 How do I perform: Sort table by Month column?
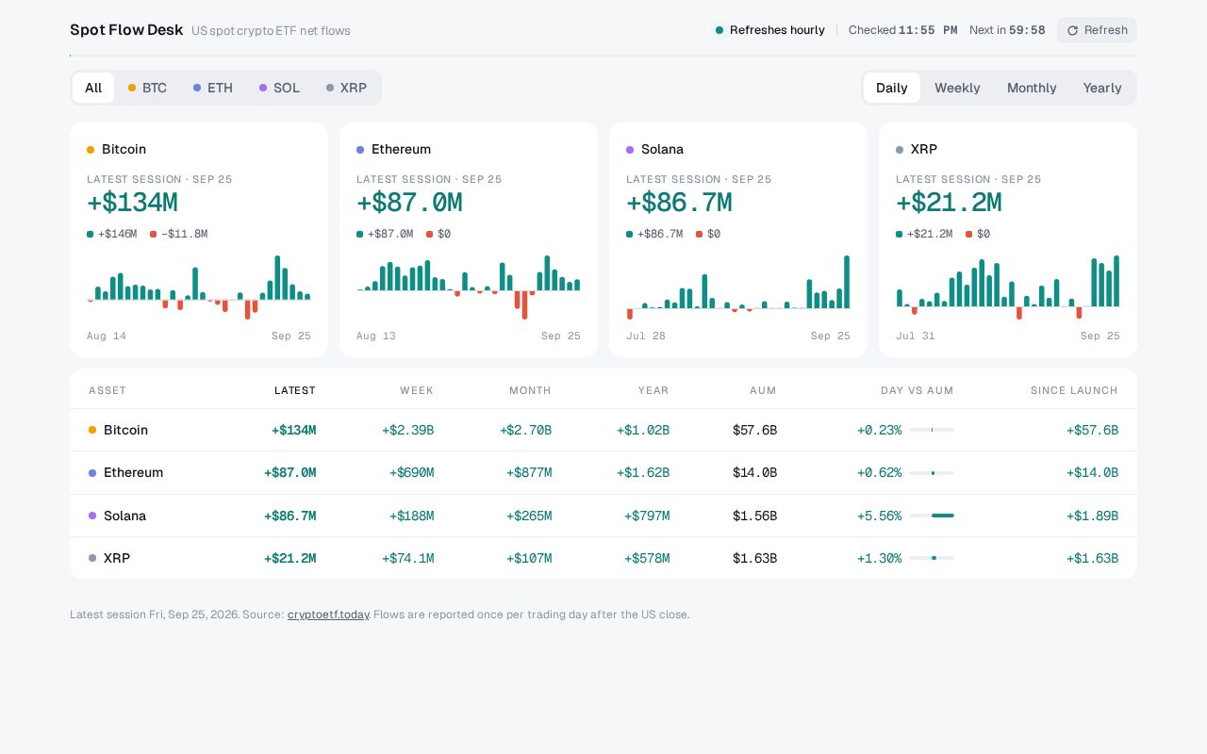pyautogui.click(x=530, y=390)
